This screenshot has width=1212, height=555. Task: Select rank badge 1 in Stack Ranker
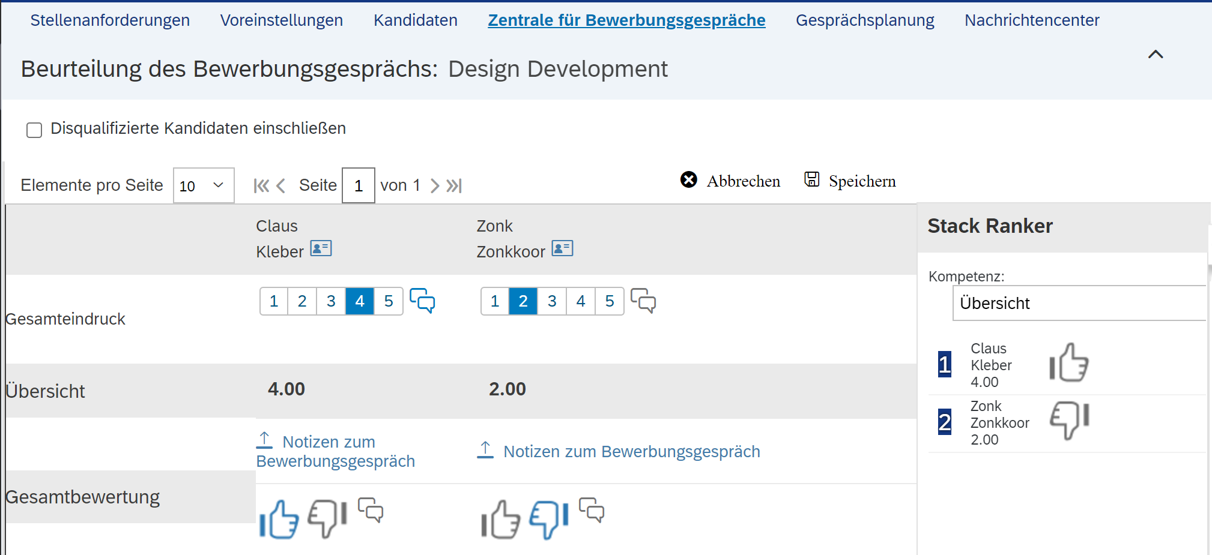tap(945, 364)
